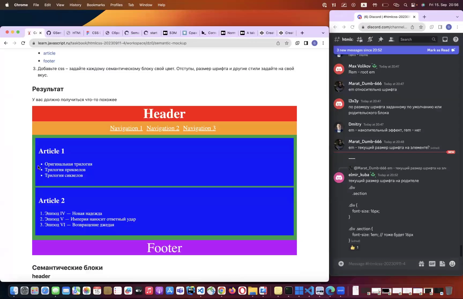Switch to the A tale tab
Viewport: 463px width, 299px height.
coord(248,33)
